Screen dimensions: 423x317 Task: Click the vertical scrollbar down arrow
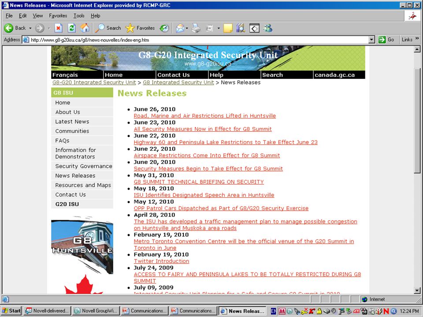(417, 291)
